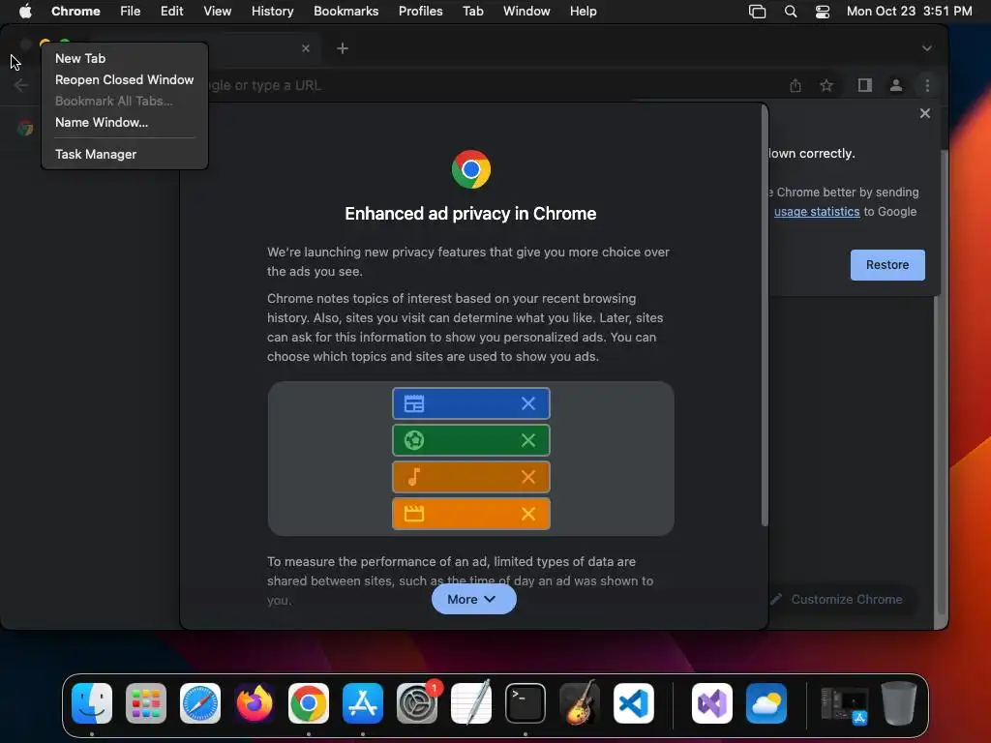This screenshot has width=991, height=743.
Task: Open the Trash in the dock
Action: pyautogui.click(x=899, y=703)
